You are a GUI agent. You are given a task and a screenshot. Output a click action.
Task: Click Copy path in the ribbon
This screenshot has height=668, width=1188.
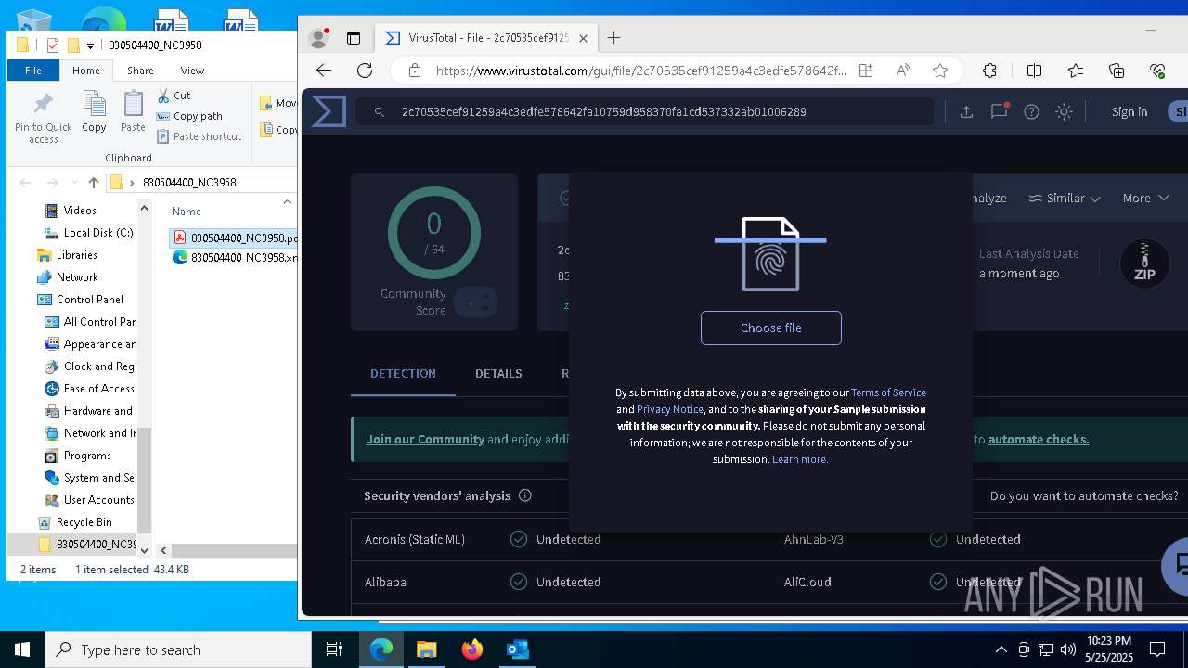(x=189, y=116)
